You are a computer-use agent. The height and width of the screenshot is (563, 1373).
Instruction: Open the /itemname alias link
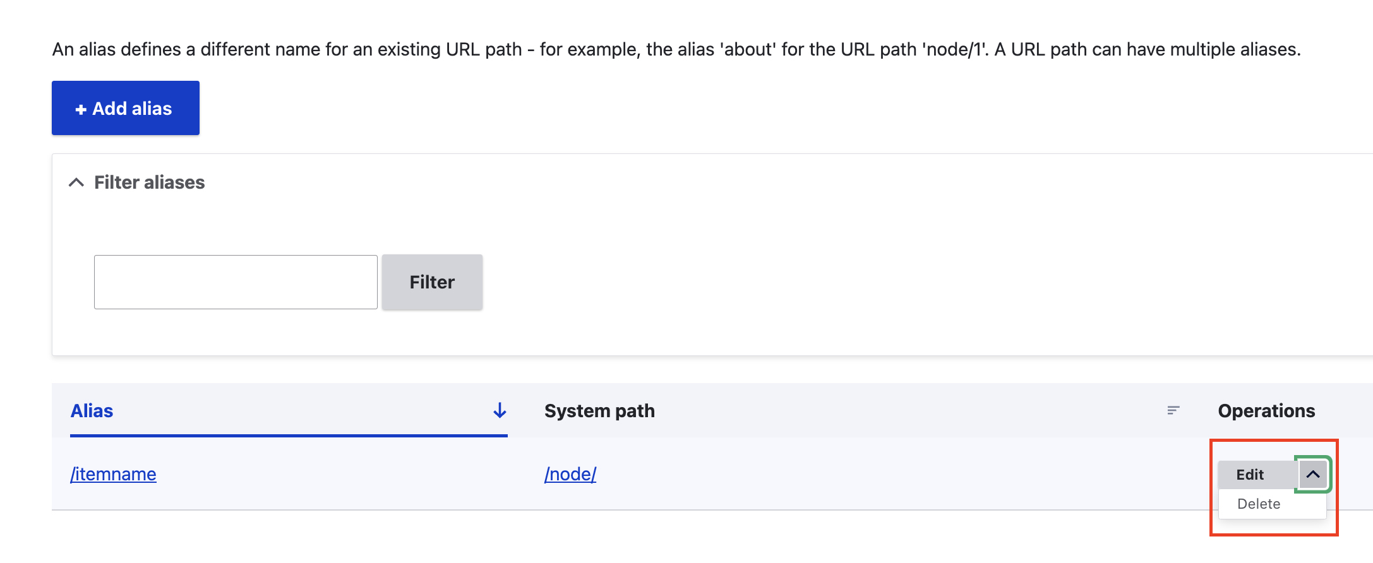[113, 474]
